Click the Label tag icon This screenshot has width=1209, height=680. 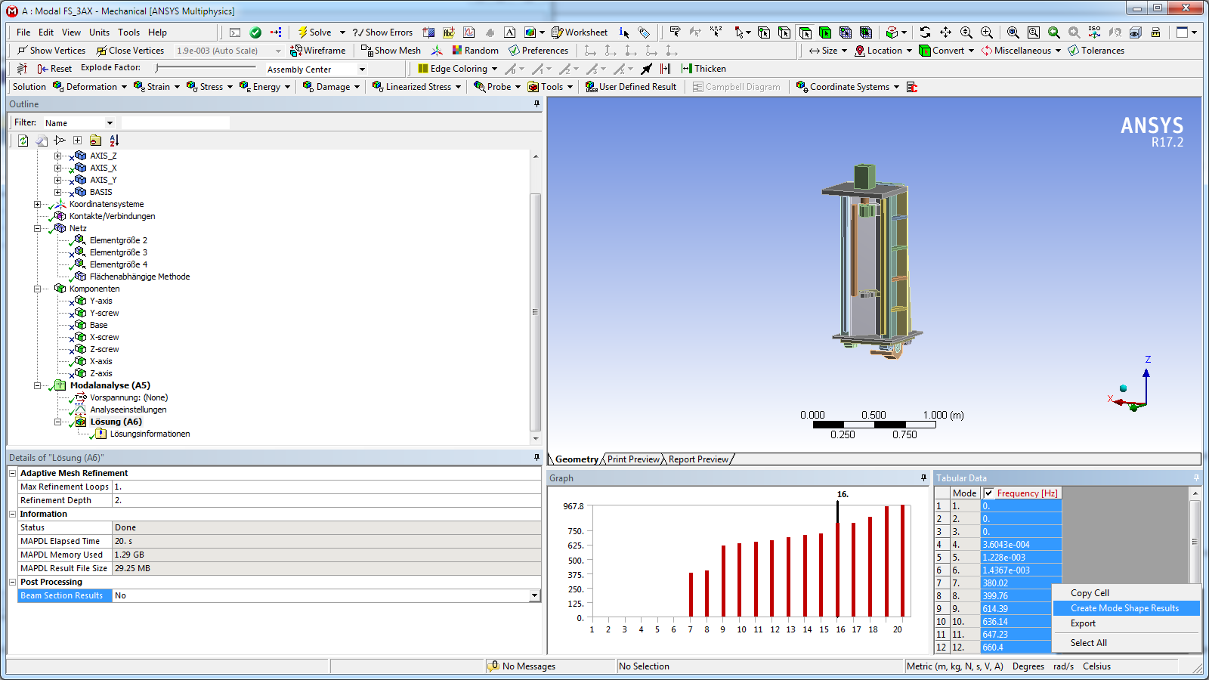pos(644,32)
